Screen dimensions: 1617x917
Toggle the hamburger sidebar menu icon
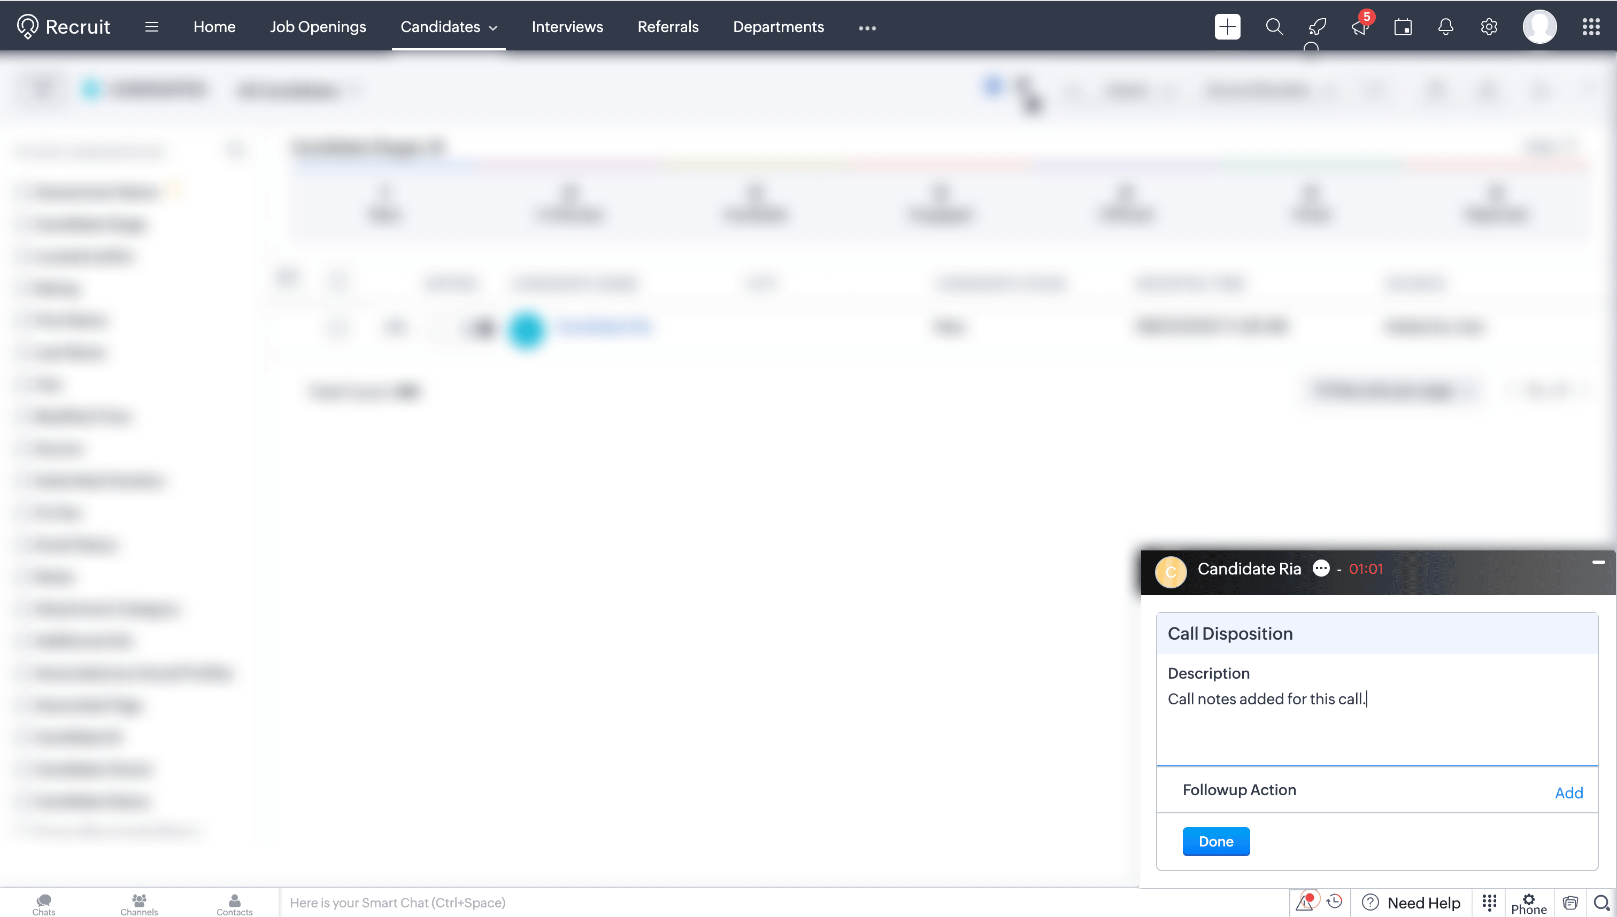coord(151,27)
